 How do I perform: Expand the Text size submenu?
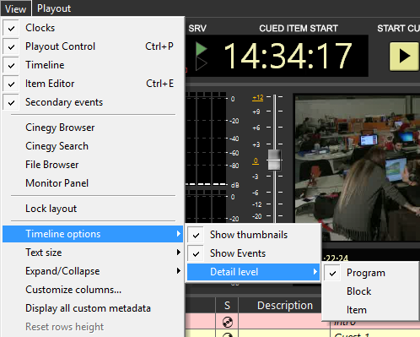tap(93, 253)
